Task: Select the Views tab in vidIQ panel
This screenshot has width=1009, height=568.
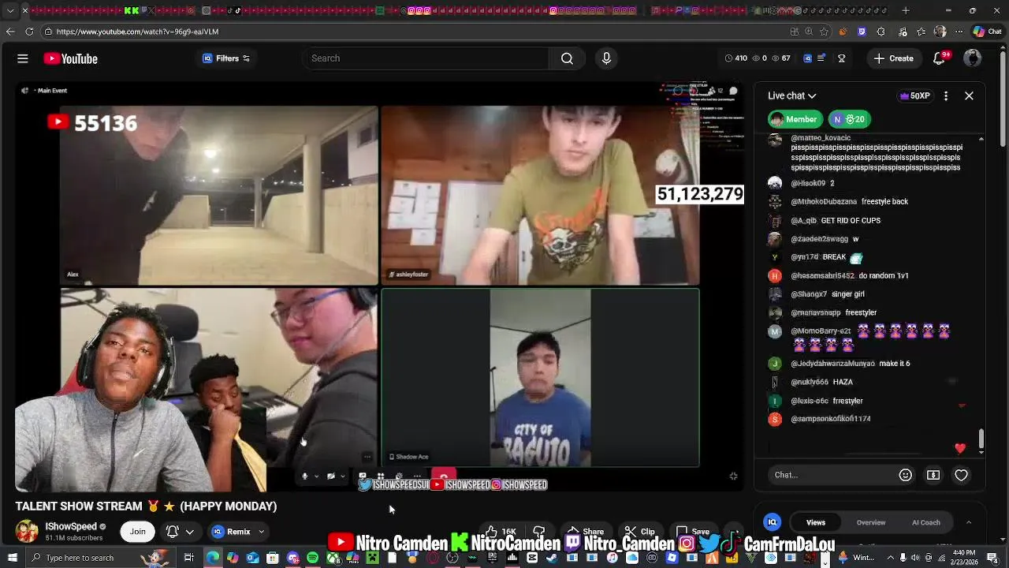Action: tap(816, 522)
